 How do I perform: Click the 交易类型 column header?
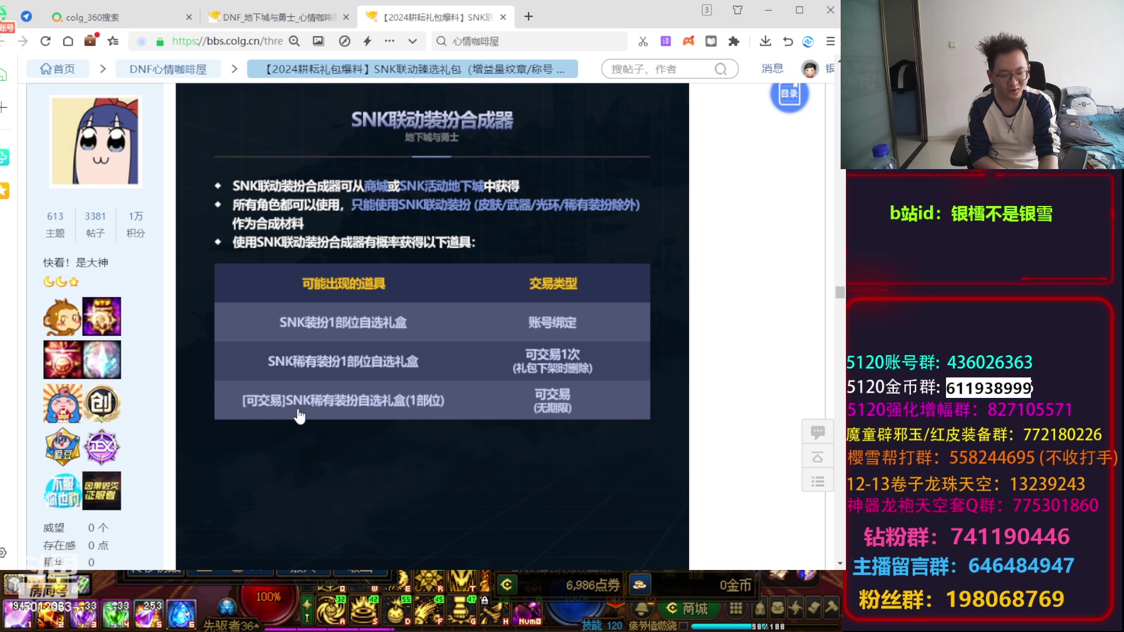pos(553,284)
